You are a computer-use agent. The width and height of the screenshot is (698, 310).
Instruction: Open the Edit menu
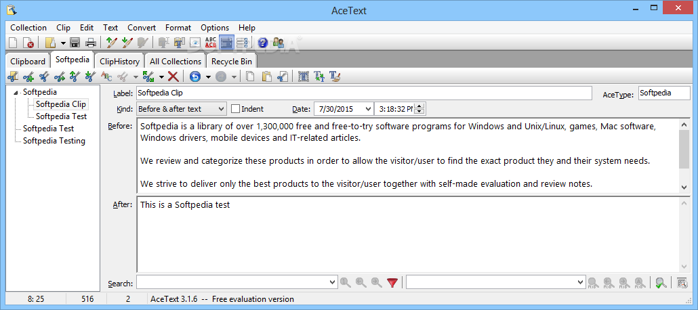pyautogui.click(x=87, y=28)
